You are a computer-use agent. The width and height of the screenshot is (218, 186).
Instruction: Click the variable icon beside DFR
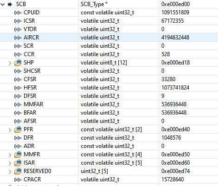tap(18, 138)
